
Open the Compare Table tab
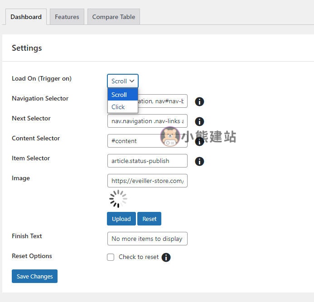coord(114,17)
